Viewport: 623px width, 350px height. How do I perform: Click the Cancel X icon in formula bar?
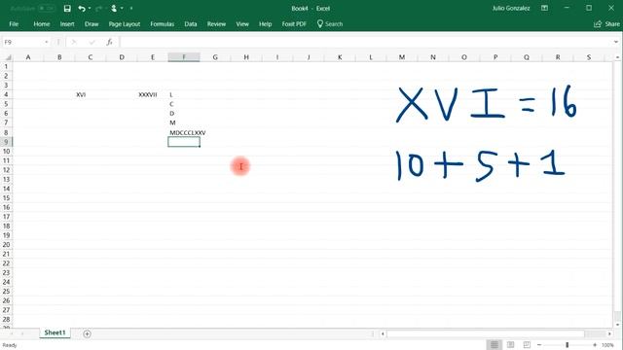point(74,42)
